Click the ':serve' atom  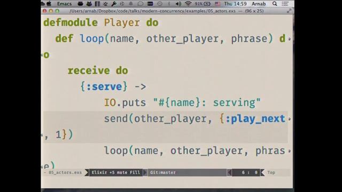[x=104, y=86]
